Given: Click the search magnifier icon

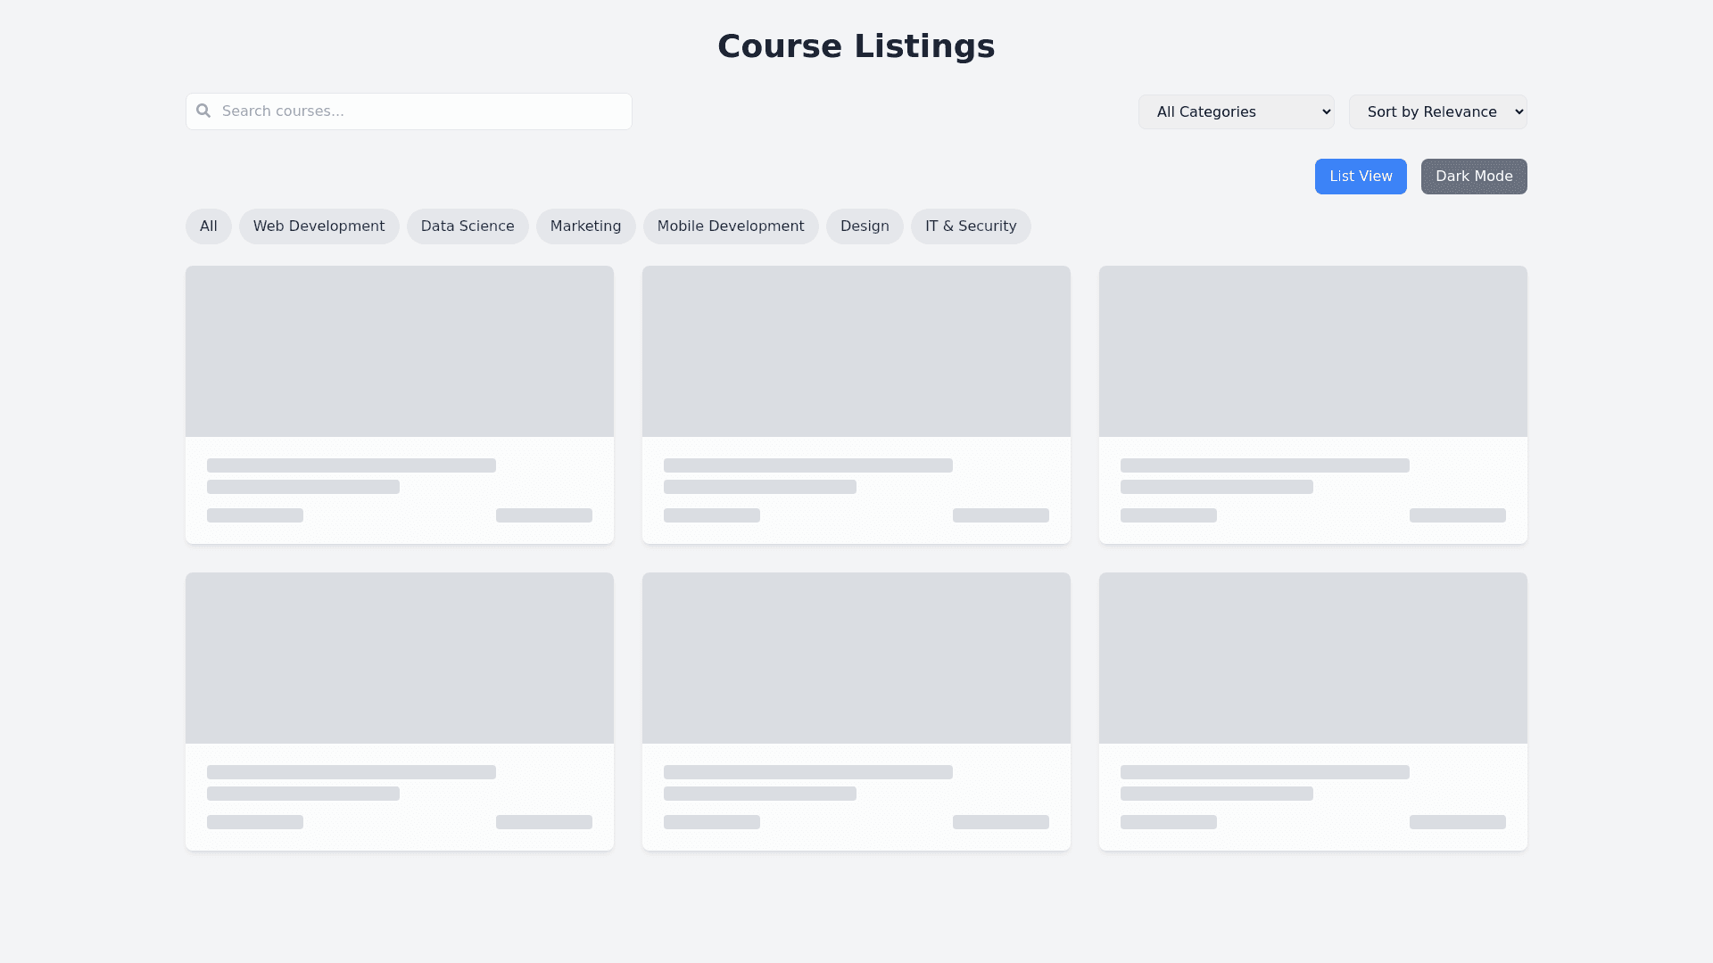Looking at the screenshot, I should [x=203, y=111].
